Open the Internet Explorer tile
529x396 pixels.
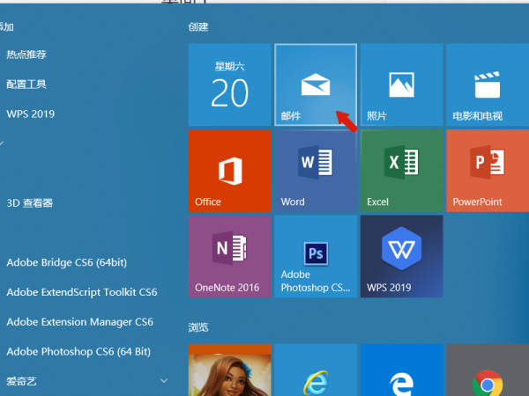coord(316,371)
